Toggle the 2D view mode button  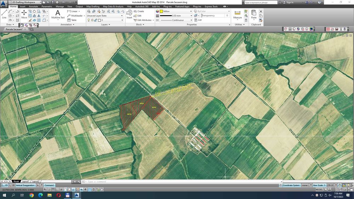pyautogui.click(x=5, y=185)
